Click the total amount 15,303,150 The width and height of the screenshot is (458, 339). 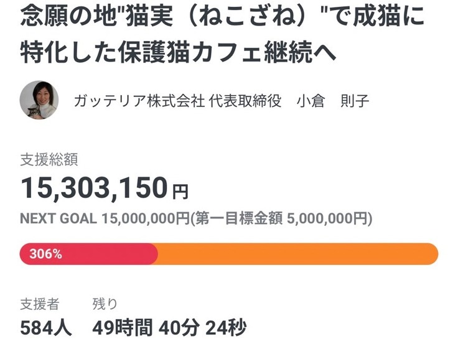pyautogui.click(x=94, y=187)
